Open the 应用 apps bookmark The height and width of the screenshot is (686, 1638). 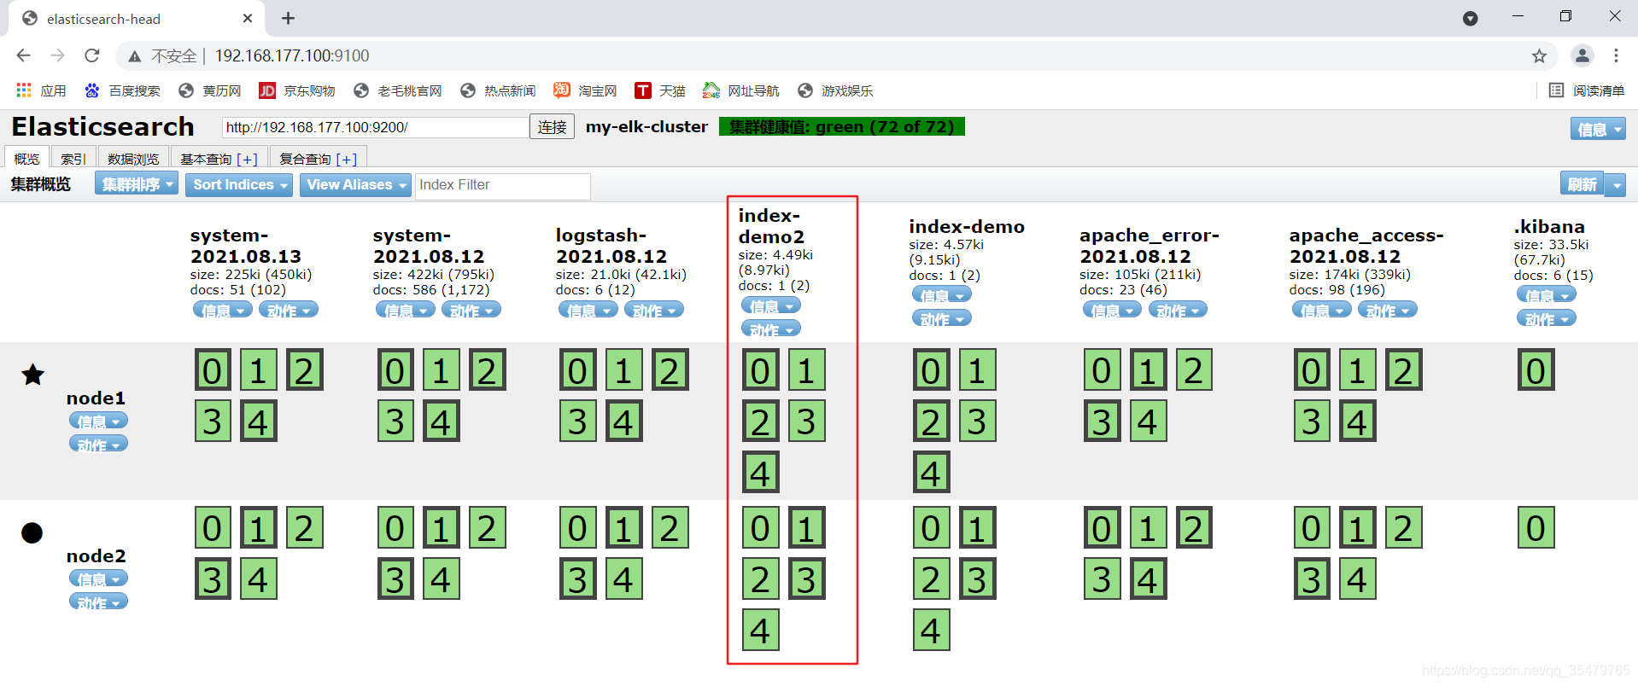pyautogui.click(x=41, y=90)
